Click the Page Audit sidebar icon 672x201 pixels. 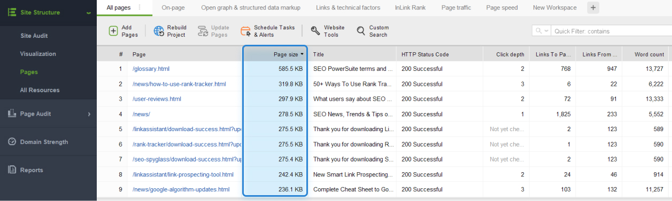(x=12, y=114)
